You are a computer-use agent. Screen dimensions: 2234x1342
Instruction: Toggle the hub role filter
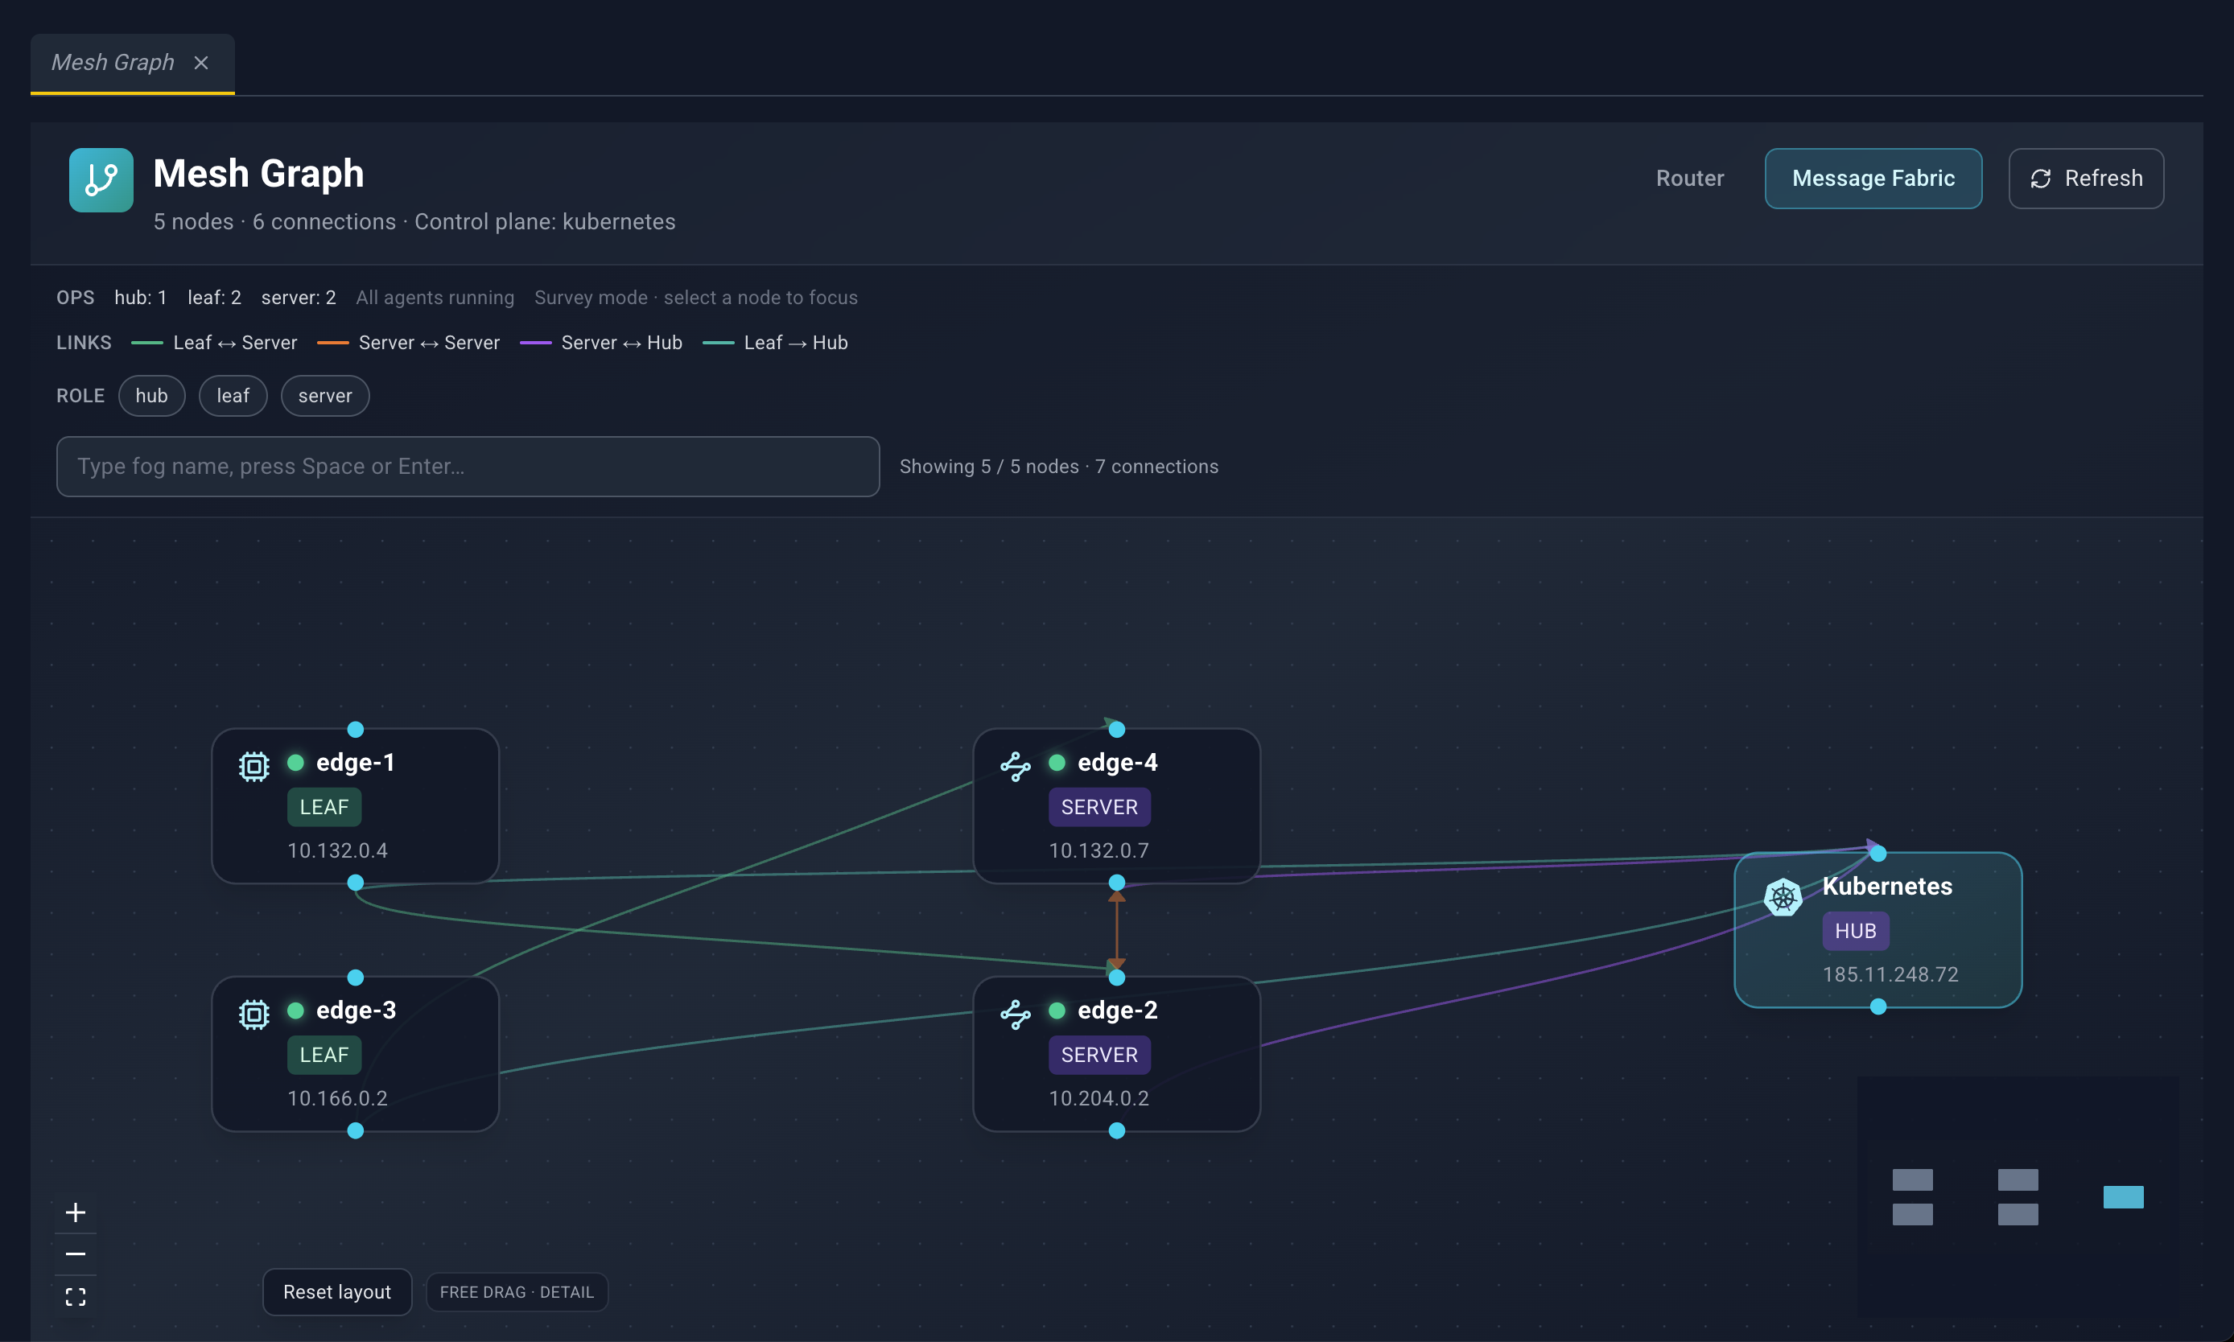[x=152, y=395]
